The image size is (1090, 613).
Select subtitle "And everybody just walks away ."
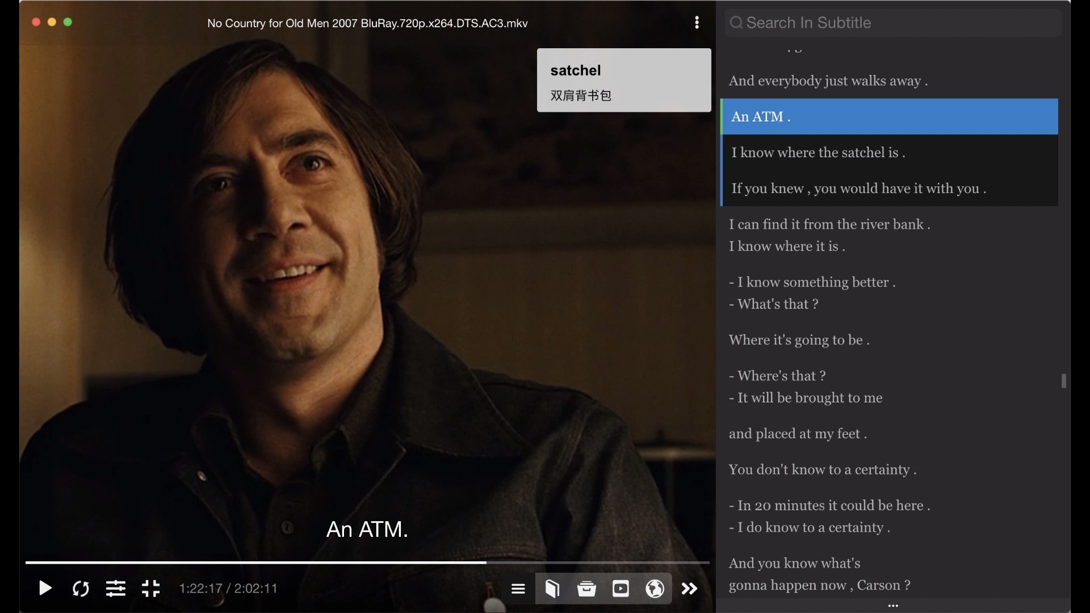click(x=828, y=81)
